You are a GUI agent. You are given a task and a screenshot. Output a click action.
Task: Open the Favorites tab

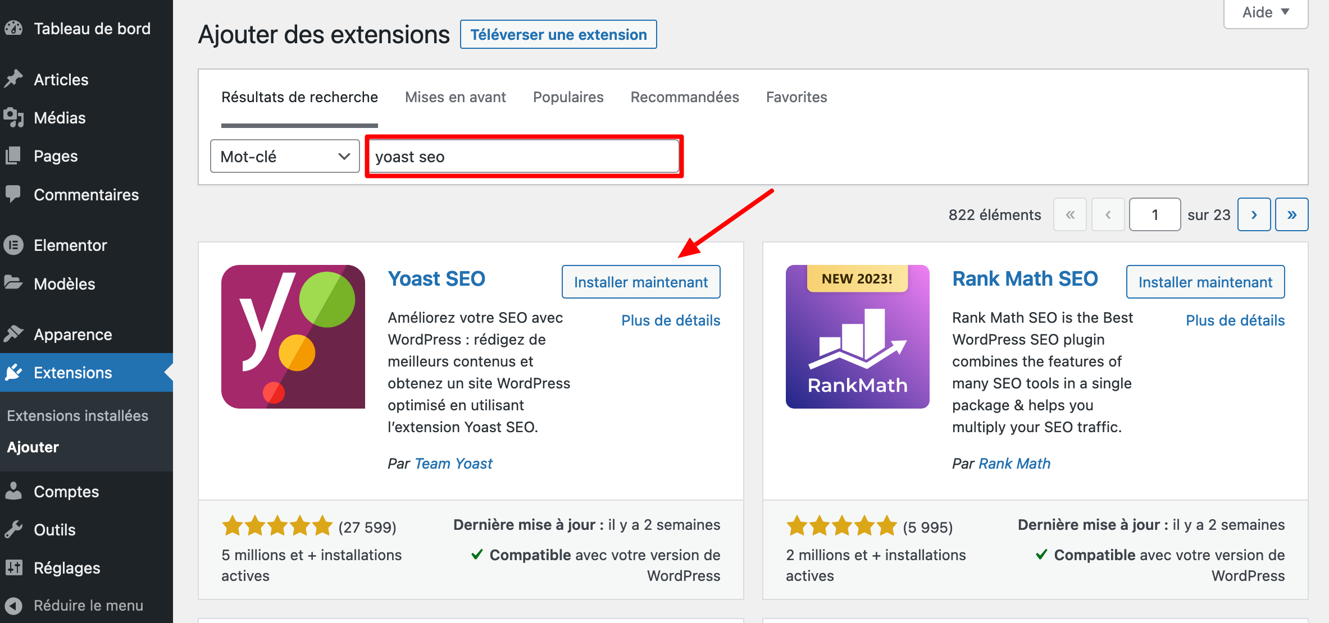797,97
